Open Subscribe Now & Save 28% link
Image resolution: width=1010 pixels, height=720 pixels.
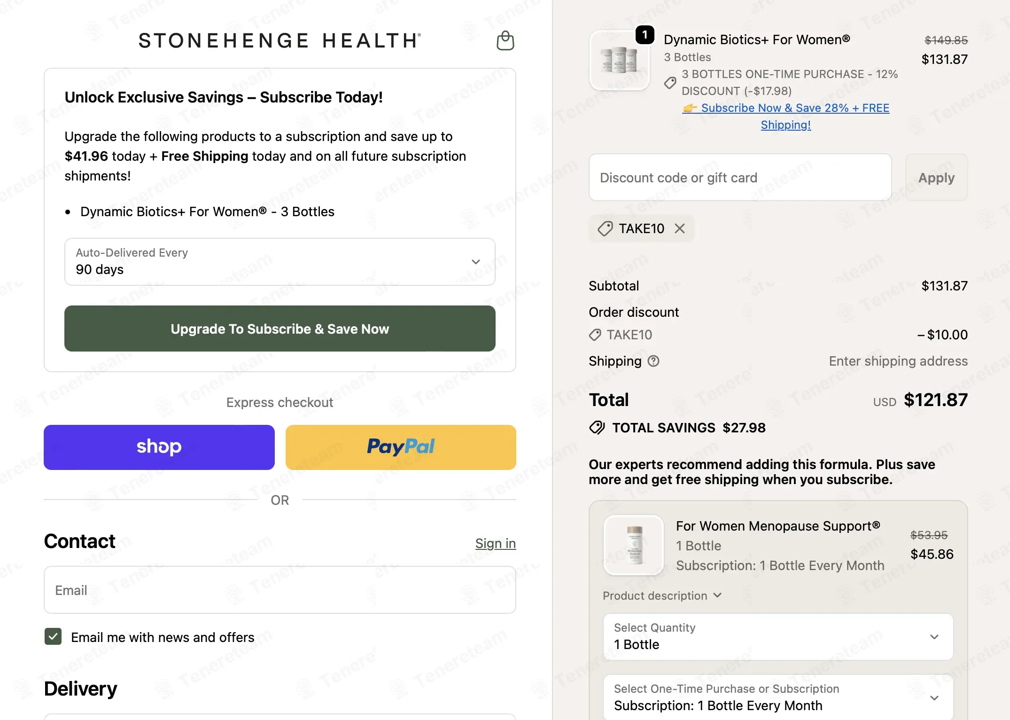tap(785, 116)
